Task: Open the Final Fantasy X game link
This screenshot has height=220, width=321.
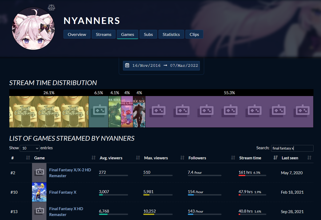Action: click(63, 192)
